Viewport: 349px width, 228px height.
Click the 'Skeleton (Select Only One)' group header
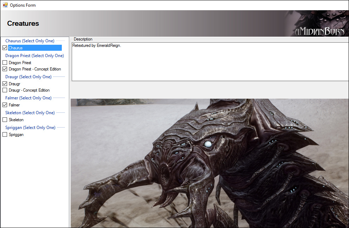pos(30,113)
